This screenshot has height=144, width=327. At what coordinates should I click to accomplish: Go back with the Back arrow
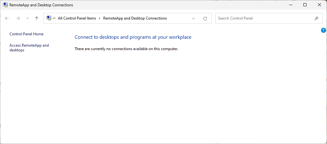[7, 18]
